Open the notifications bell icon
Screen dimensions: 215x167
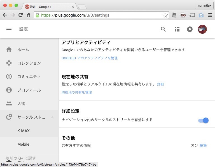click(190, 29)
